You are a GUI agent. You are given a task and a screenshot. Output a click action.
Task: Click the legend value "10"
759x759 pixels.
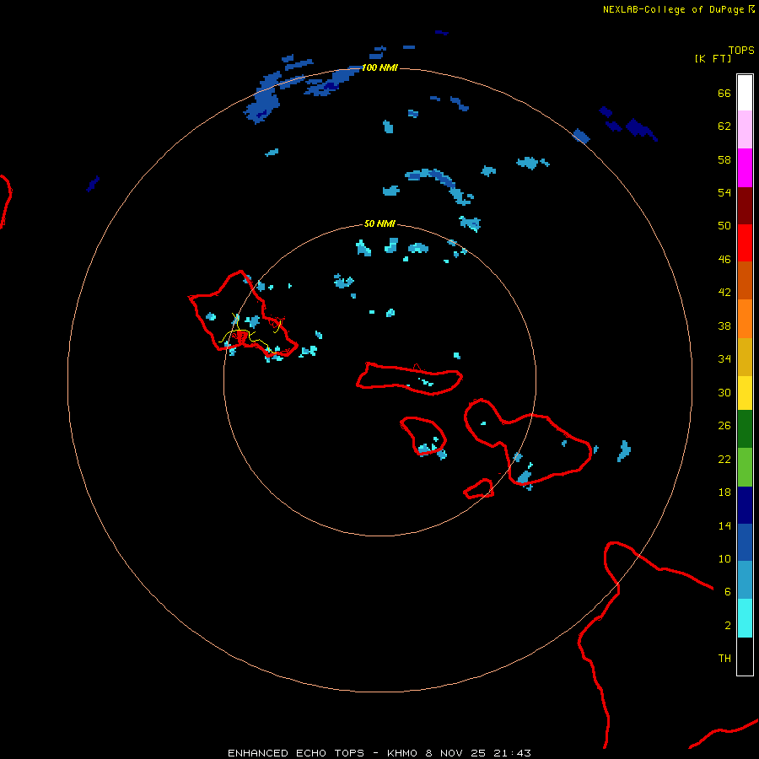(x=724, y=558)
